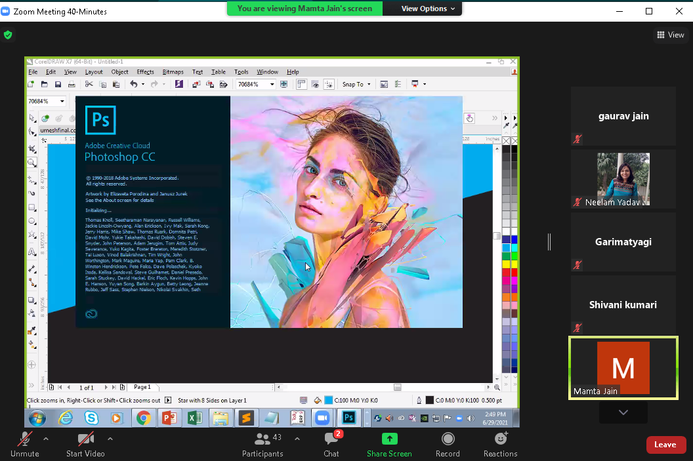Screen dimensions: 693x461
Task: Click the horizontal scrollbar thumb in CorelDRAW
Action: pyautogui.click(x=398, y=388)
